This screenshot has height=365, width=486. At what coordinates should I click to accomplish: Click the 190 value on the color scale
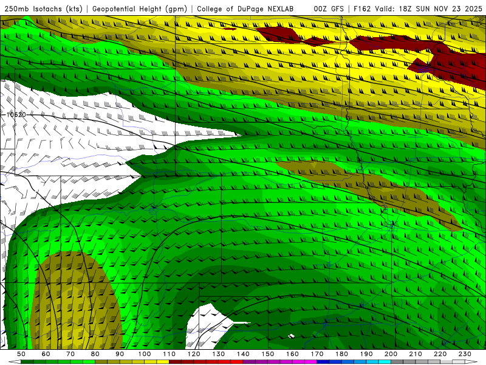pos(366,354)
